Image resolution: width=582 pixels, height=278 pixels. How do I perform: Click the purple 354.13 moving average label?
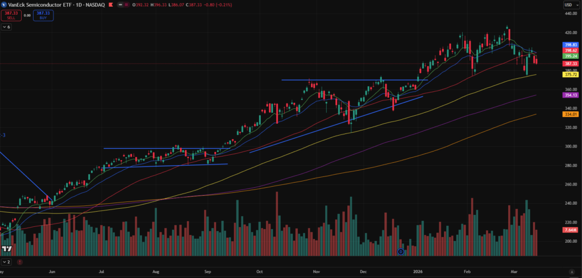pos(570,95)
